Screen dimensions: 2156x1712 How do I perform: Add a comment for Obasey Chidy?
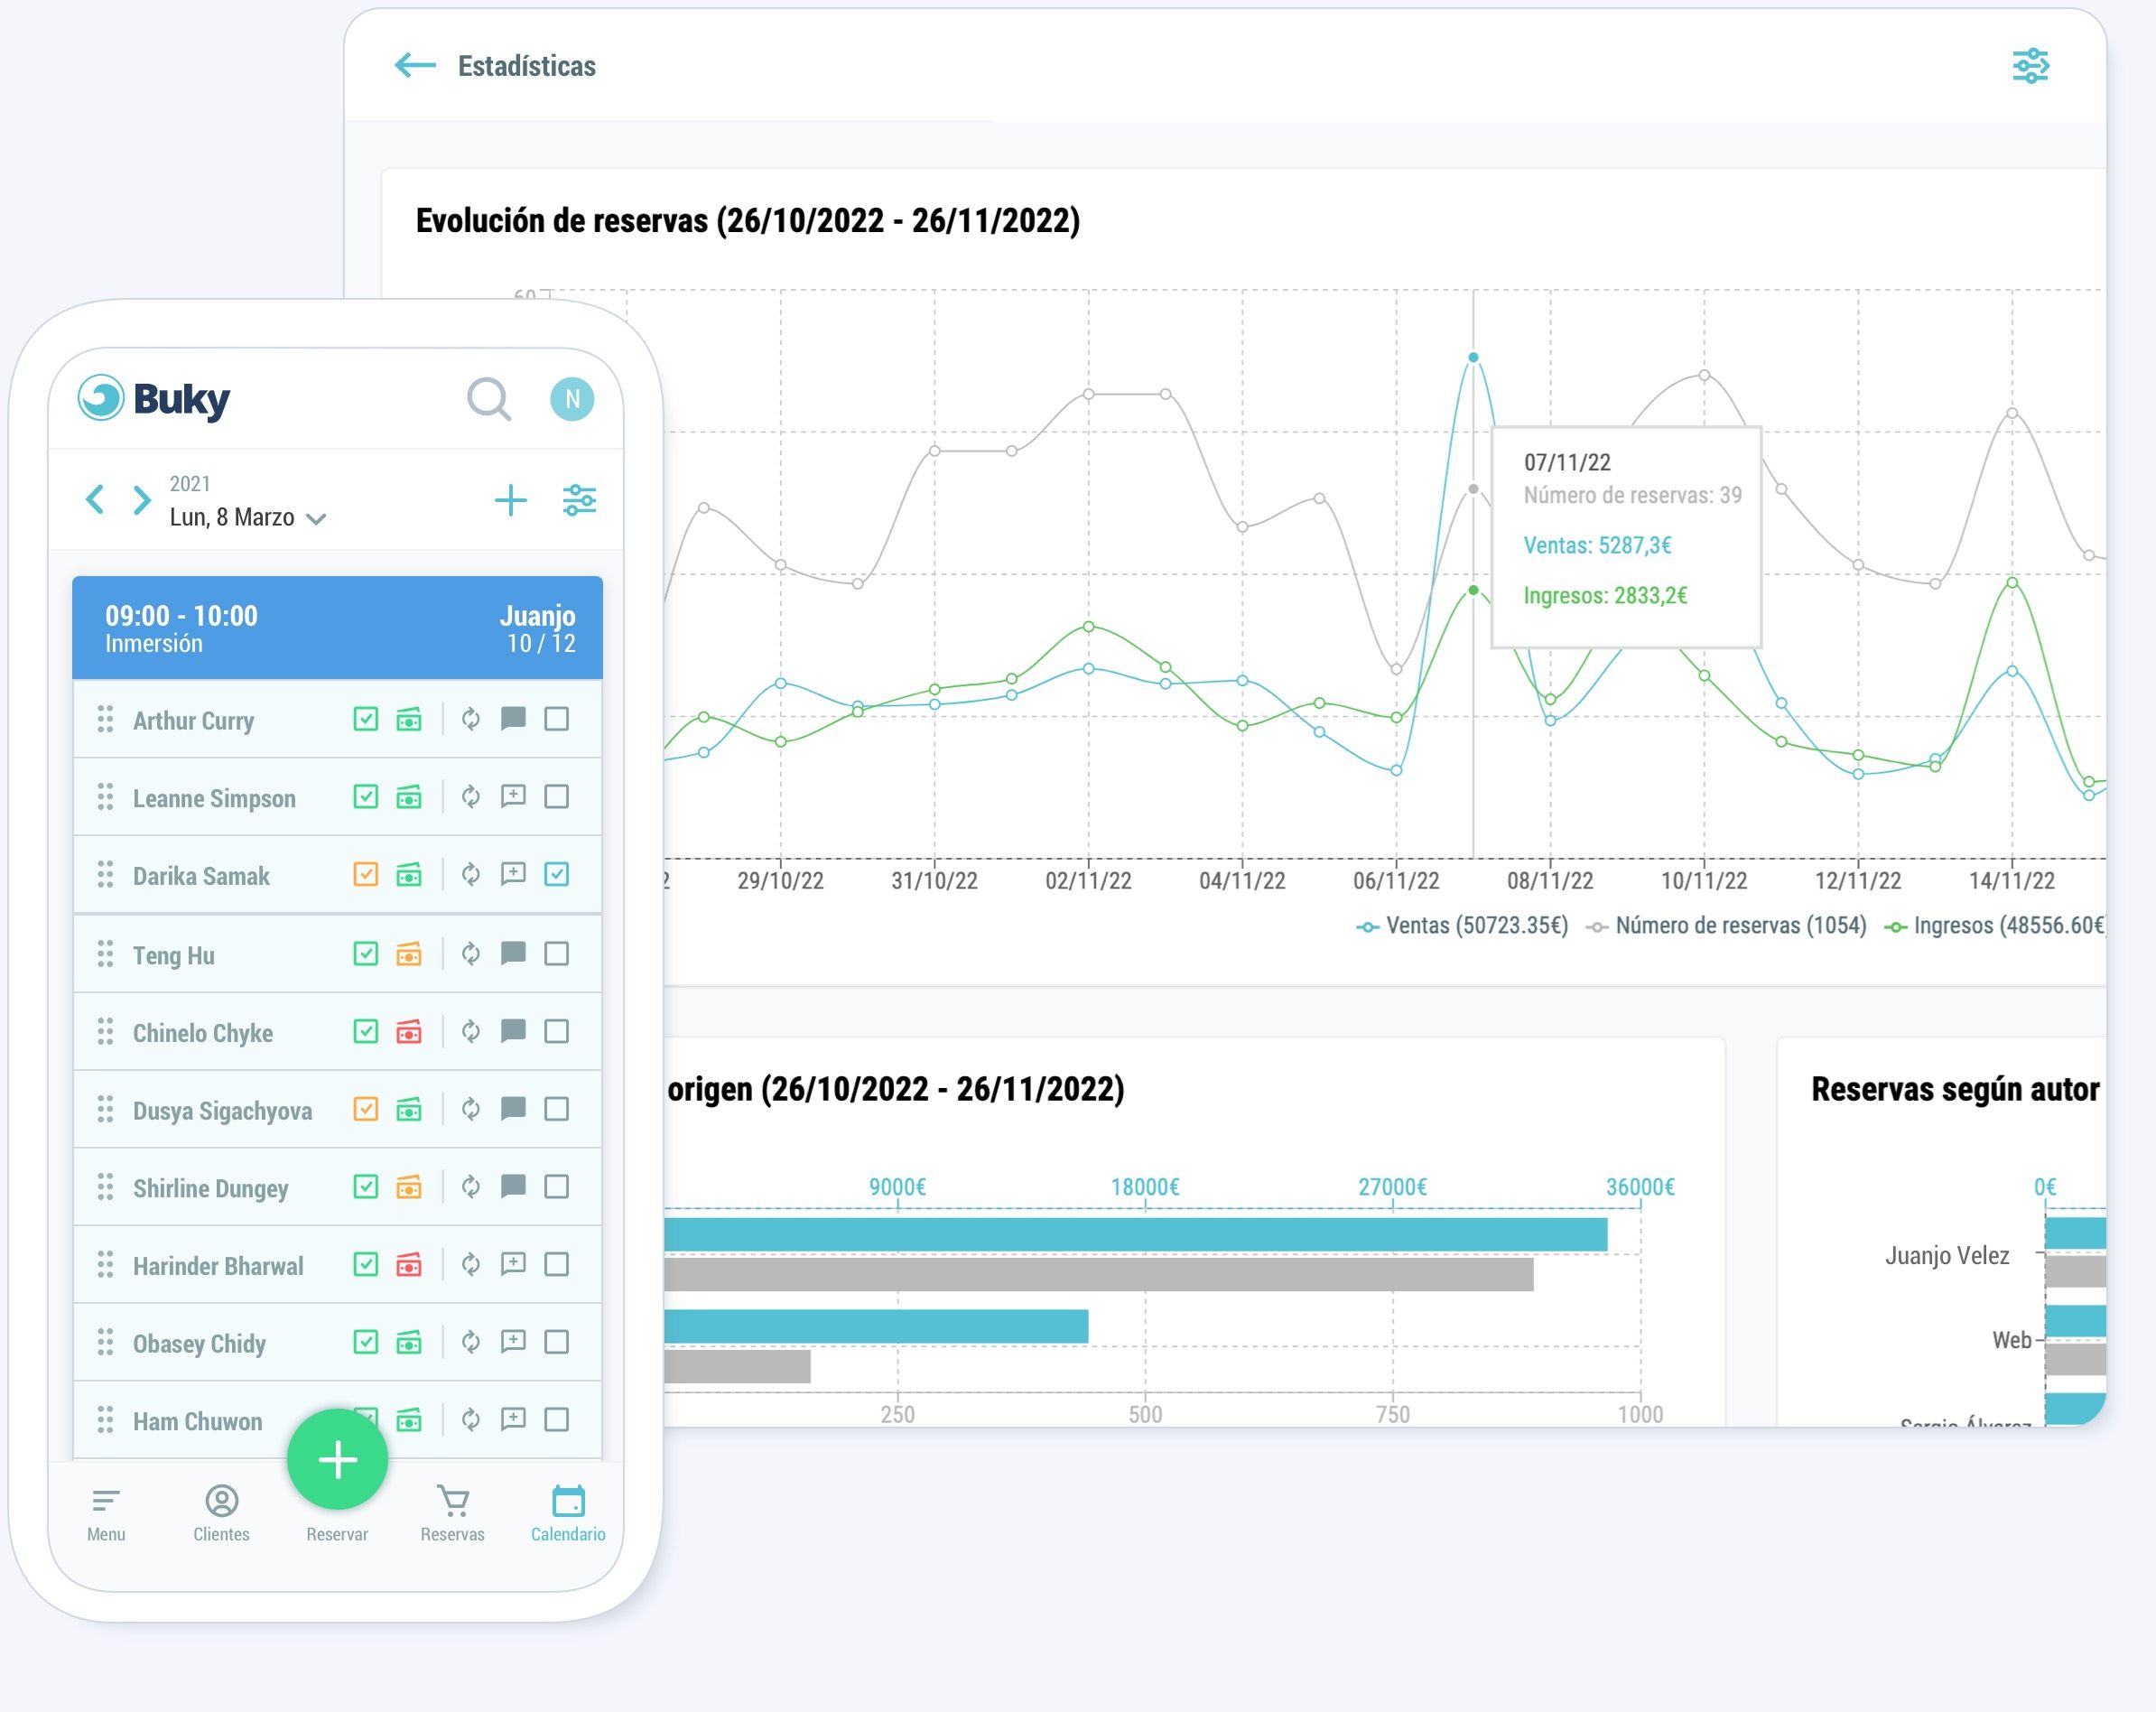click(x=513, y=1342)
